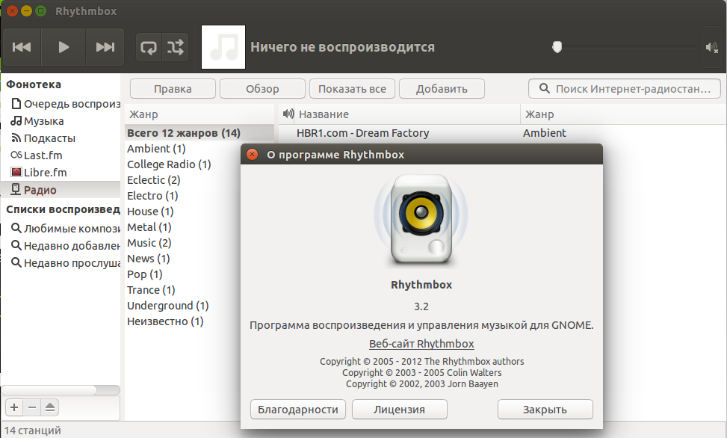Click the Добавить station button

pos(442,89)
